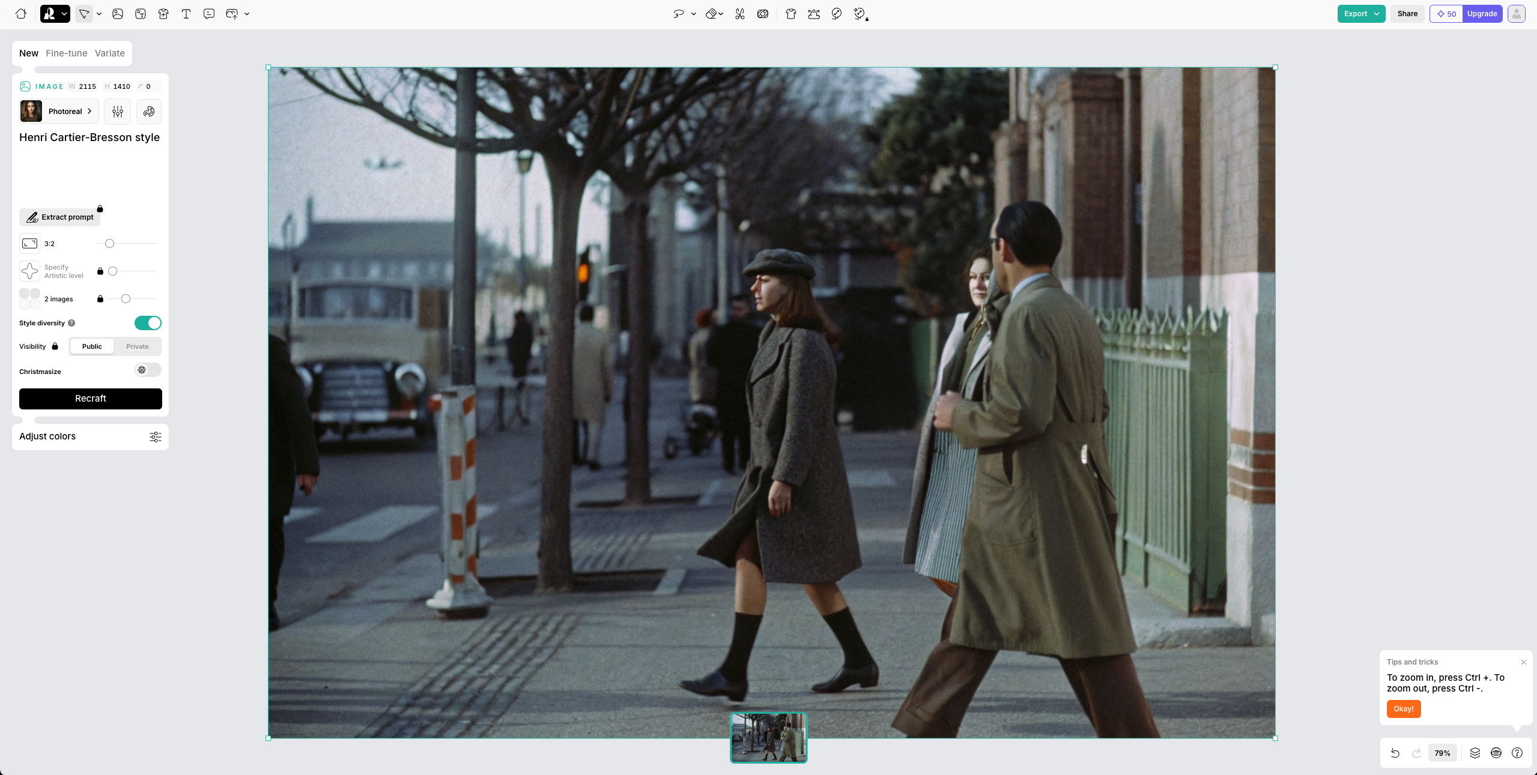This screenshot has height=775, width=1537.
Task: Choose the remove background scissors tool
Action: [x=740, y=14]
